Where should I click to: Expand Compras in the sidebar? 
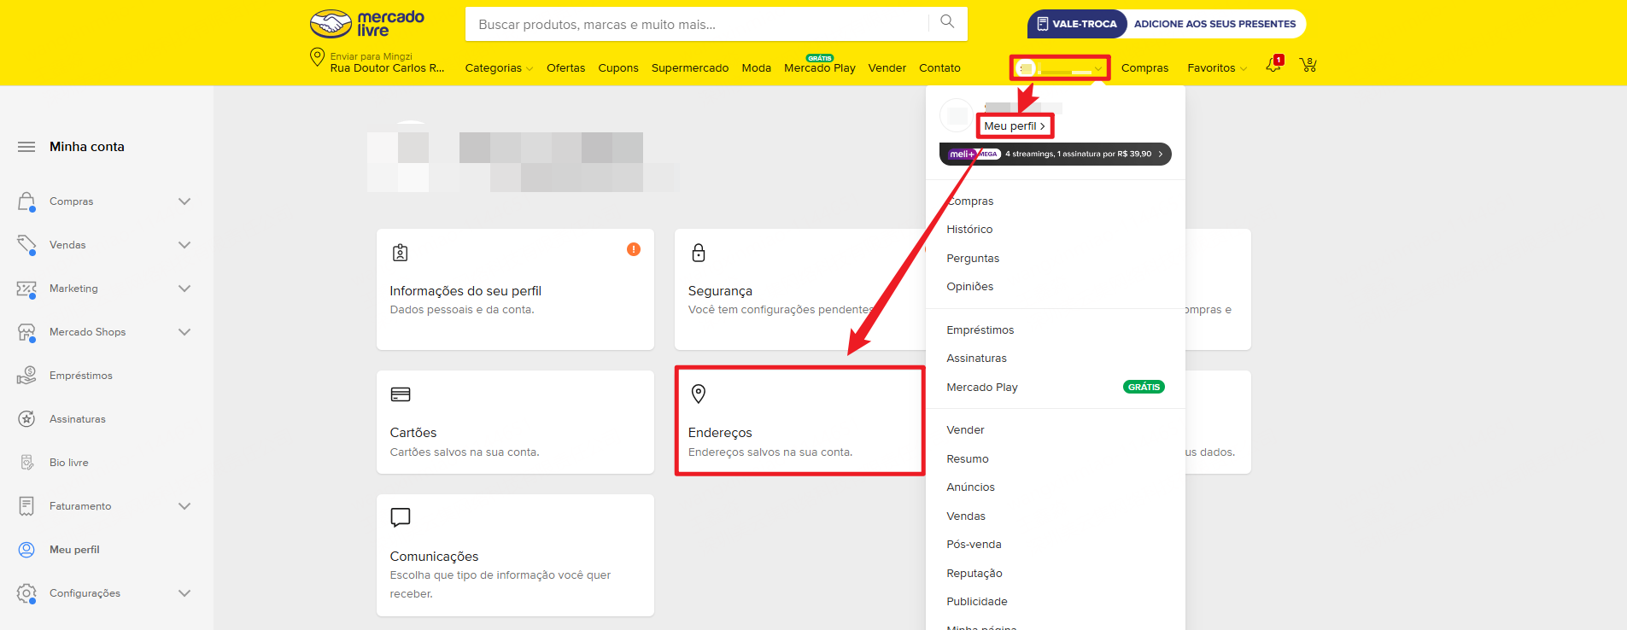point(184,201)
